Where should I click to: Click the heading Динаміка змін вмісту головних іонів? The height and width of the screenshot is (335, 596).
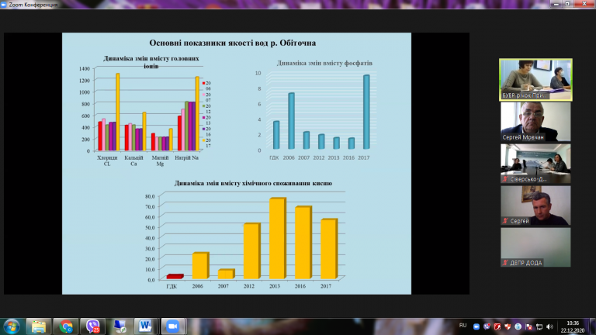[x=151, y=62]
